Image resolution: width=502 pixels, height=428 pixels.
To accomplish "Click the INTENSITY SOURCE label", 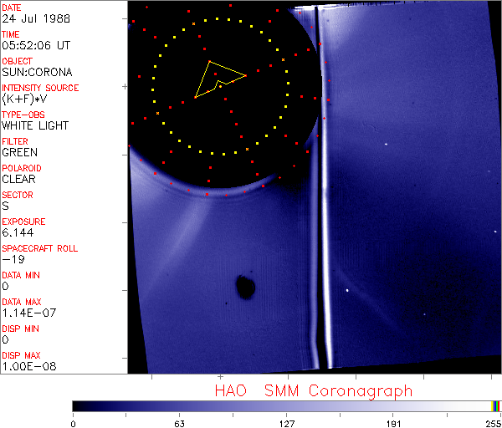I will [40, 88].
